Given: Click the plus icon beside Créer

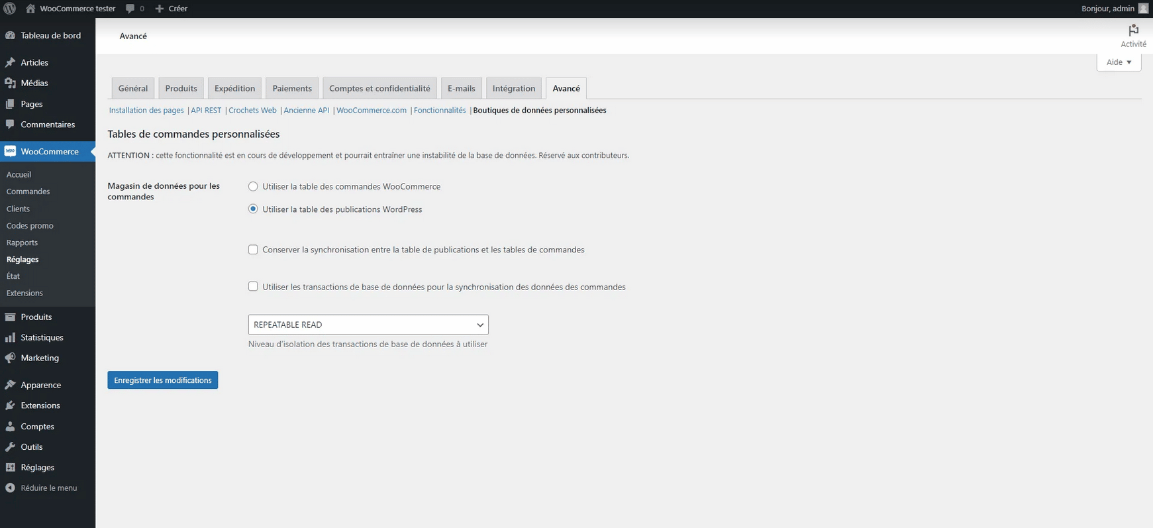Looking at the screenshot, I should pos(160,9).
